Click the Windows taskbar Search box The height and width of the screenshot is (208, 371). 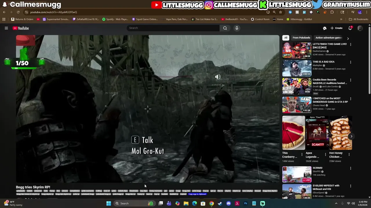point(134,203)
